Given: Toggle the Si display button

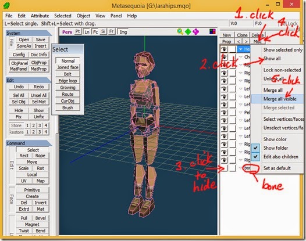Looking at the screenshot, I should pyautogui.click(x=103, y=31).
